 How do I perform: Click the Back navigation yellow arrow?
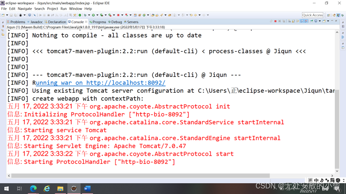click(195, 15)
